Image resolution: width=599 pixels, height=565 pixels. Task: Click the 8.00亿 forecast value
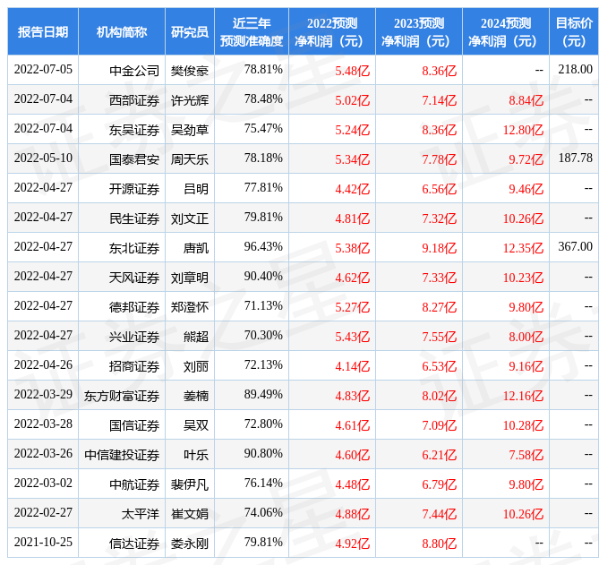pyautogui.click(x=526, y=337)
